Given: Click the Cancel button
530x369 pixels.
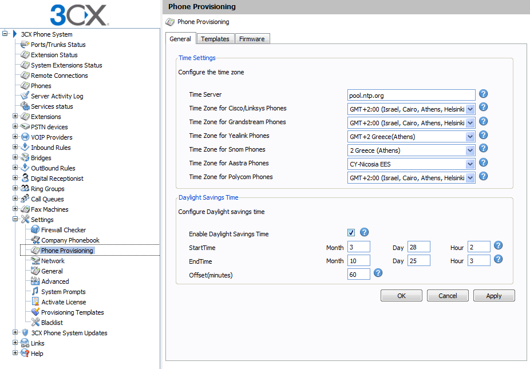Looking at the screenshot, I should (448, 296).
